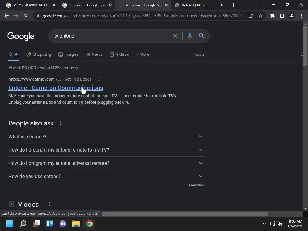Go to Google homepage via logo

21,36
